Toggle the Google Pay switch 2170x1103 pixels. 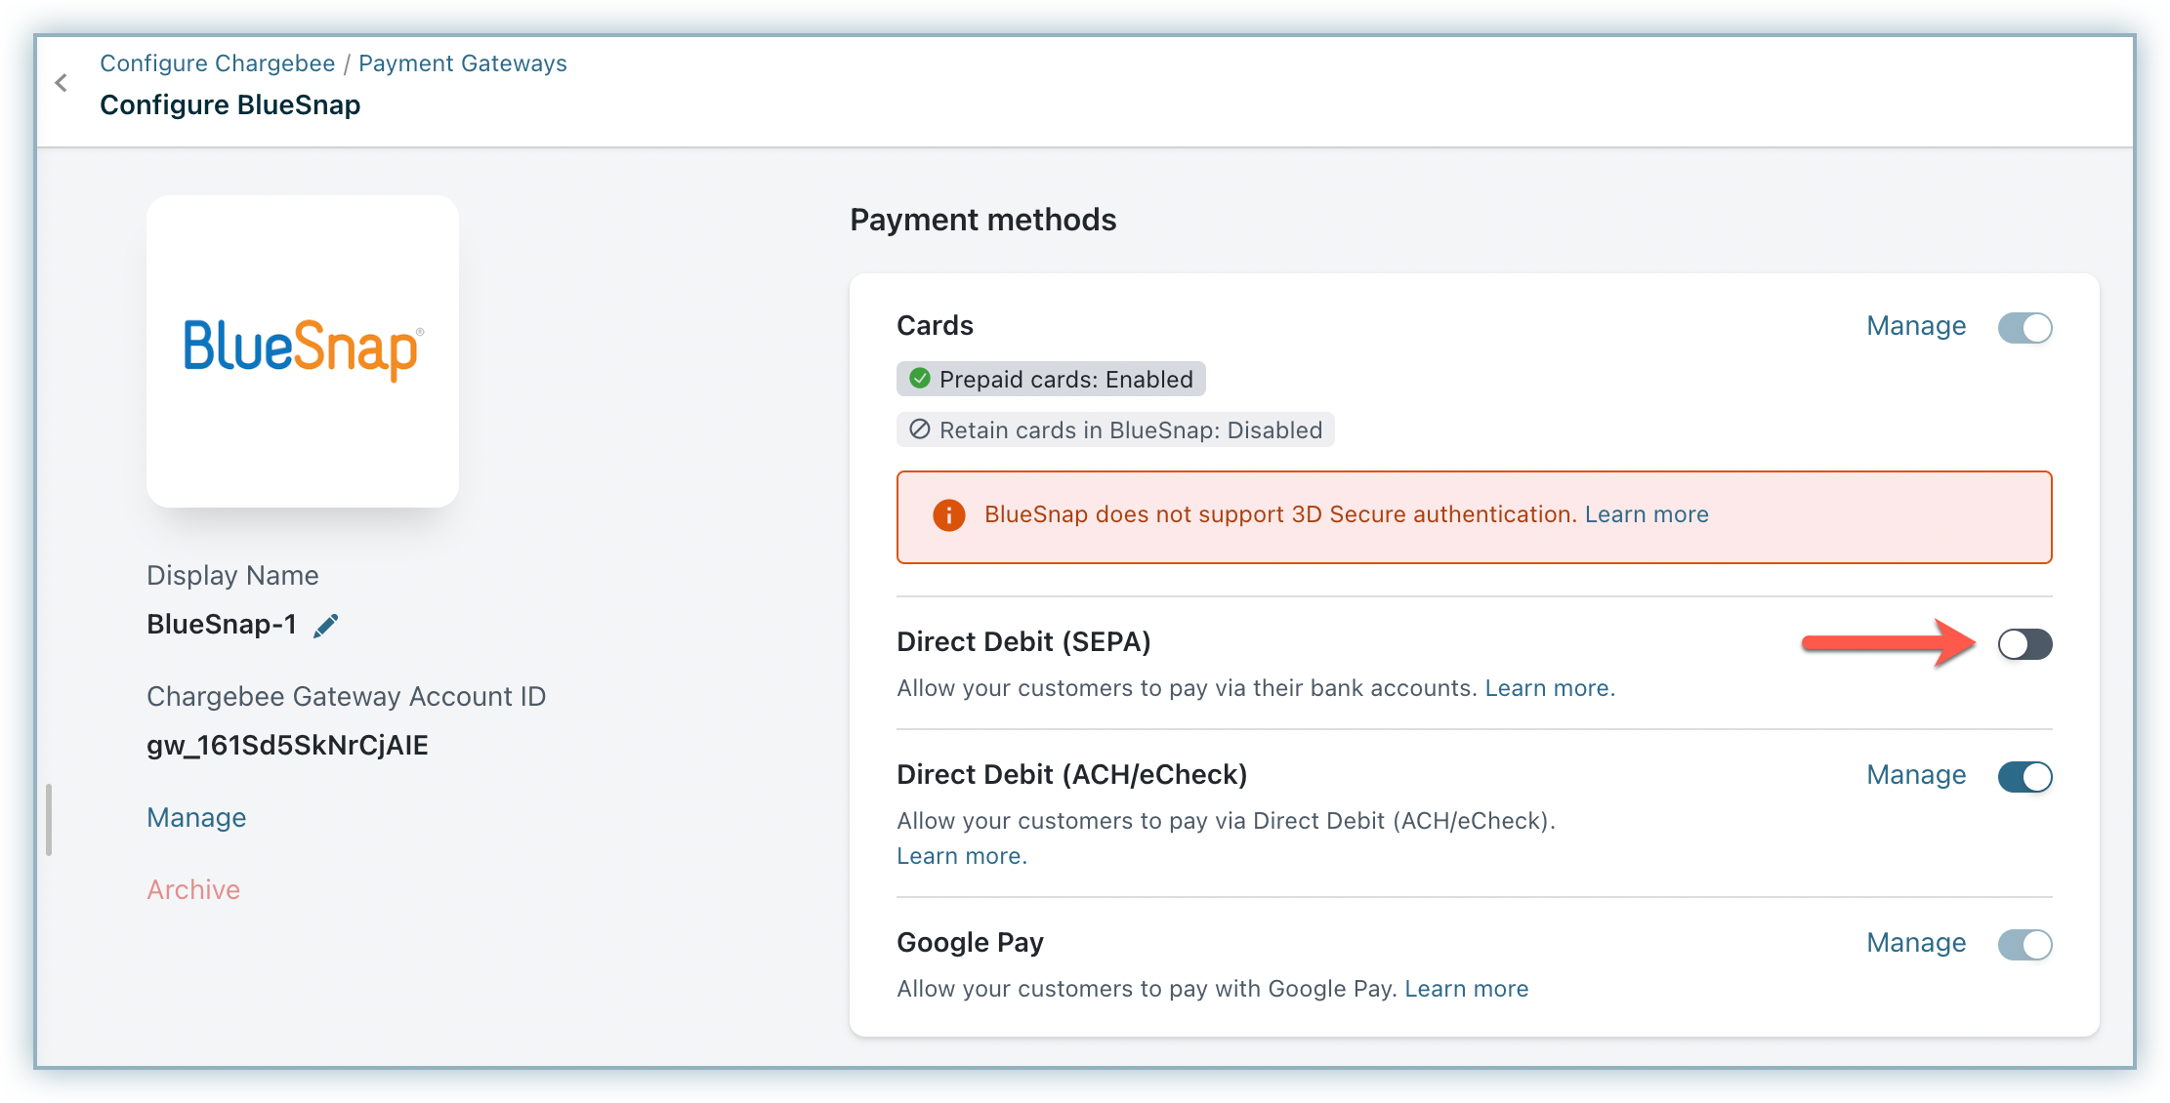click(2024, 945)
